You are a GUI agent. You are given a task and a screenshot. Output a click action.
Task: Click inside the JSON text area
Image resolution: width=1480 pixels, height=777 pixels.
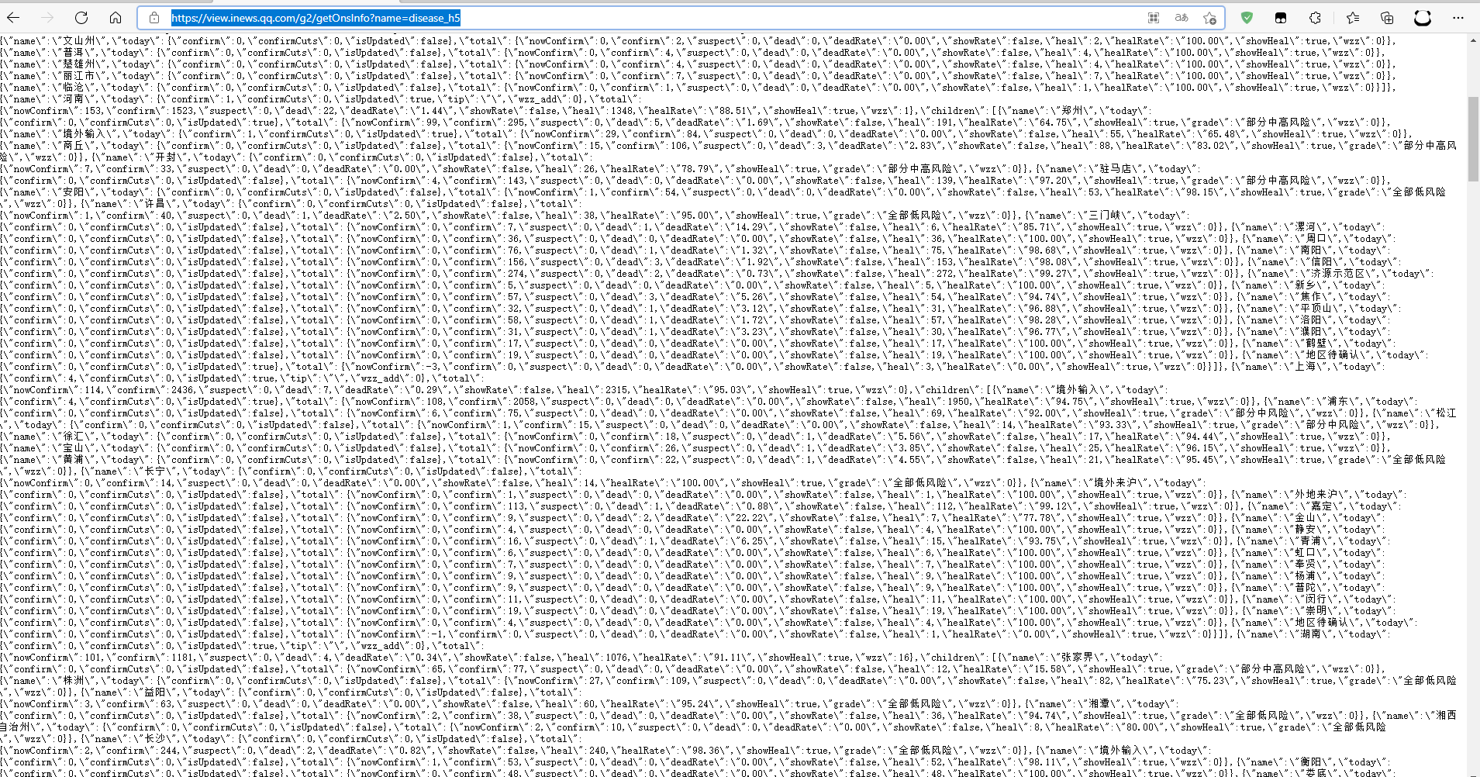pos(698,388)
